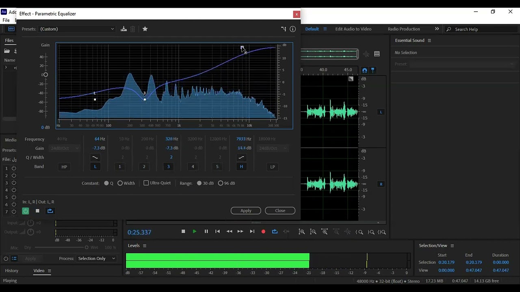
Task: Zoom in at in point
Action: [x=359, y=232]
